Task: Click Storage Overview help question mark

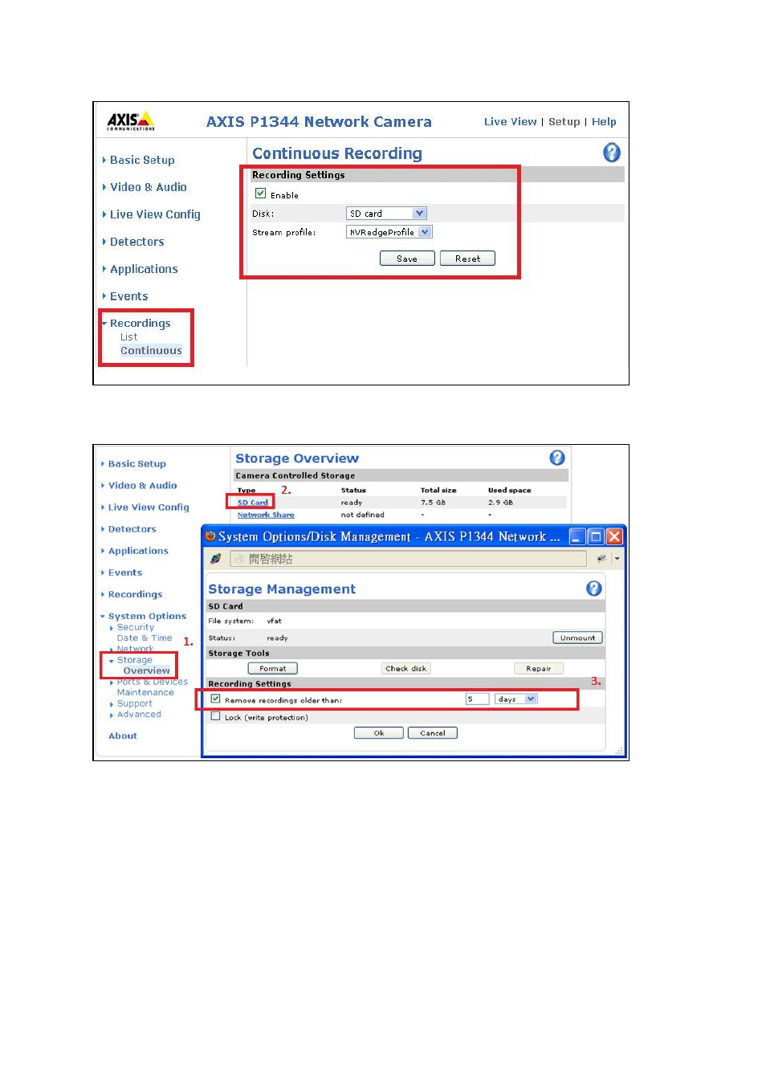Action: coord(557,458)
